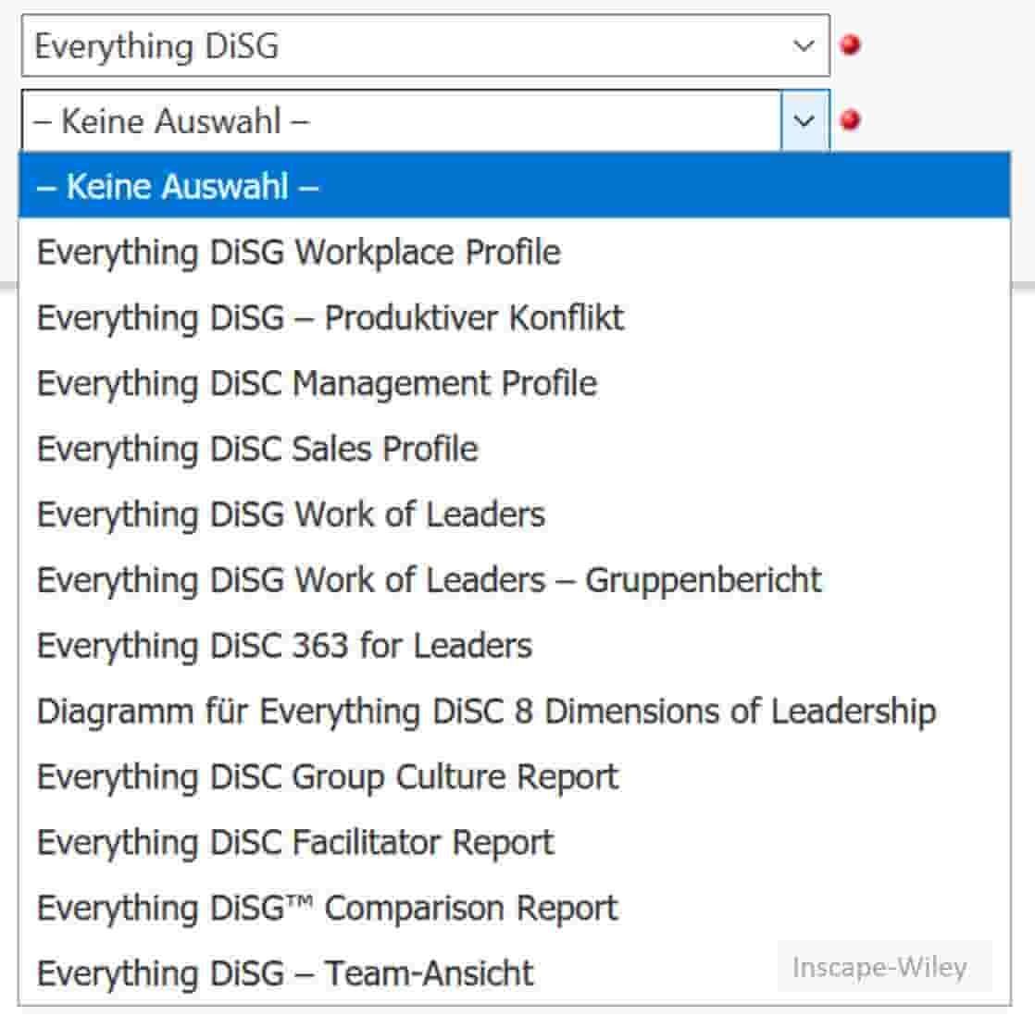Choose Diagramm für 8 Dimensions of Leadership
The height and width of the screenshot is (1028, 1035).
point(486,712)
